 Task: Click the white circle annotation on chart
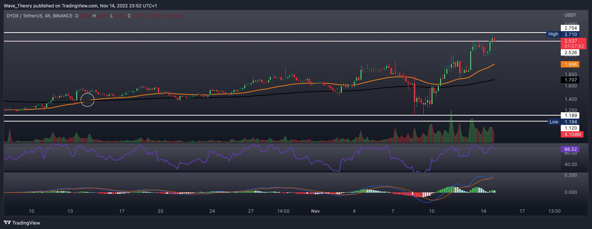pos(88,100)
